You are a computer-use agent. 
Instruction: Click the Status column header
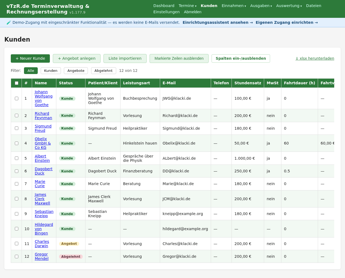(71, 83)
